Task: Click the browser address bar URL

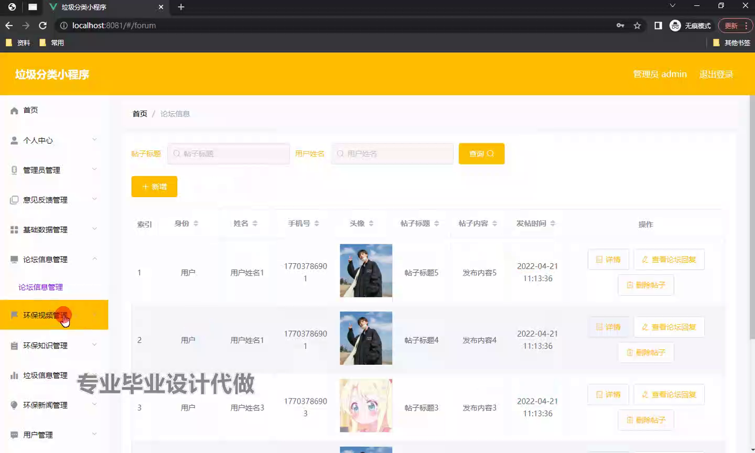Action: (114, 25)
